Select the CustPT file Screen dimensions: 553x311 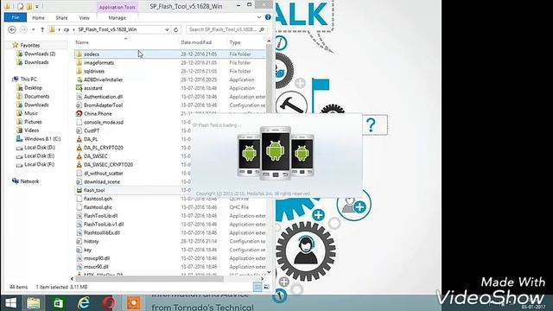tap(92, 130)
